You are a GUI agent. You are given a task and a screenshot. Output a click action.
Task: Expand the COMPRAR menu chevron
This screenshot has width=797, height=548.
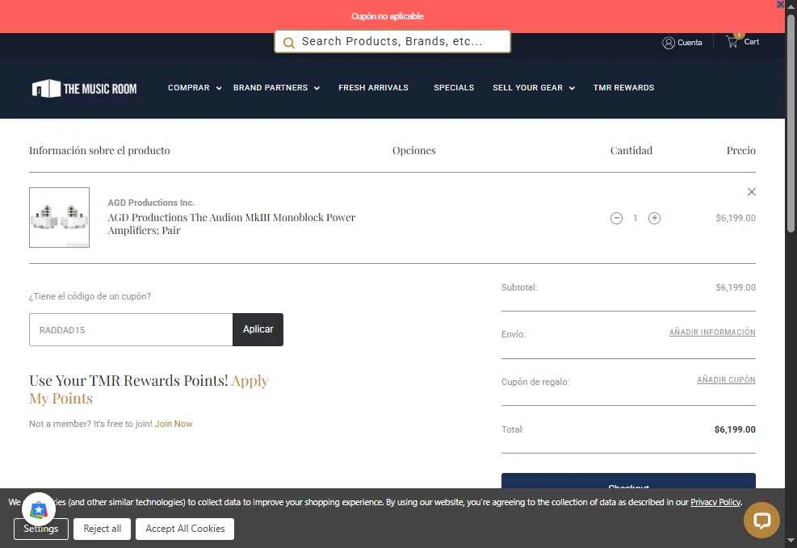coord(219,88)
